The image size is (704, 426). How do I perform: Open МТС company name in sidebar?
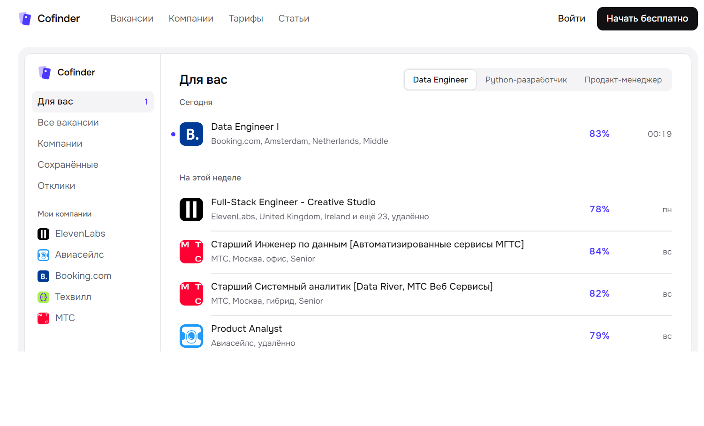pos(65,318)
